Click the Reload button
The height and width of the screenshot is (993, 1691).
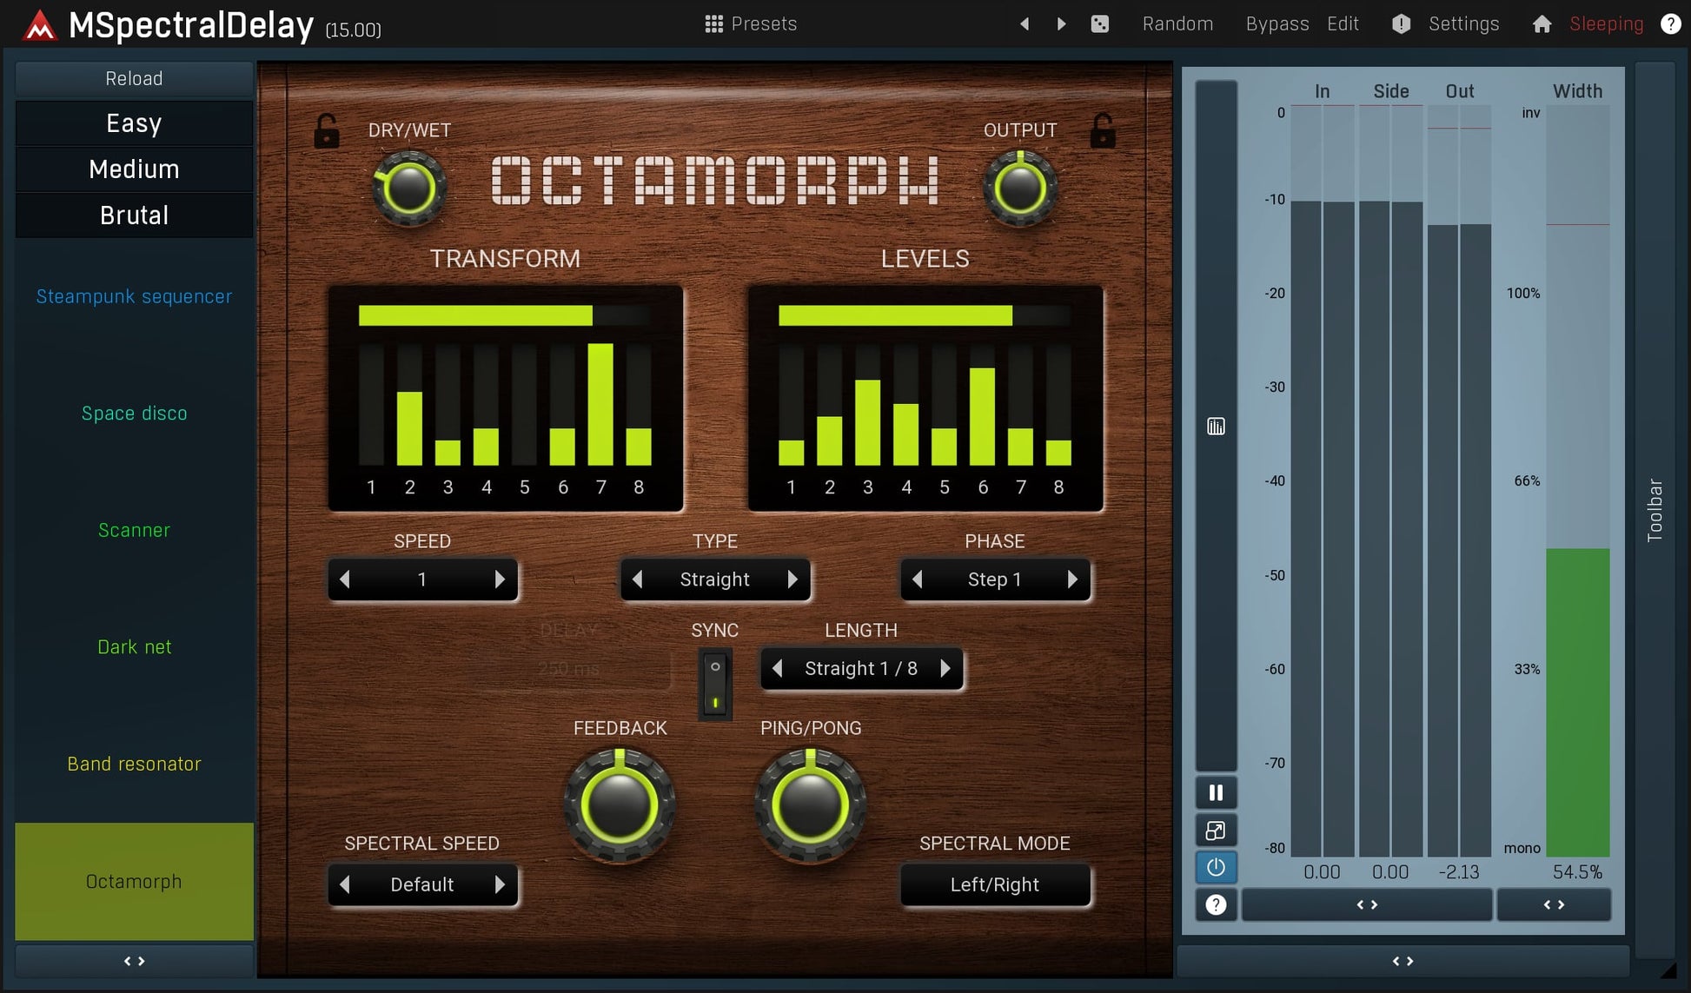click(x=134, y=78)
